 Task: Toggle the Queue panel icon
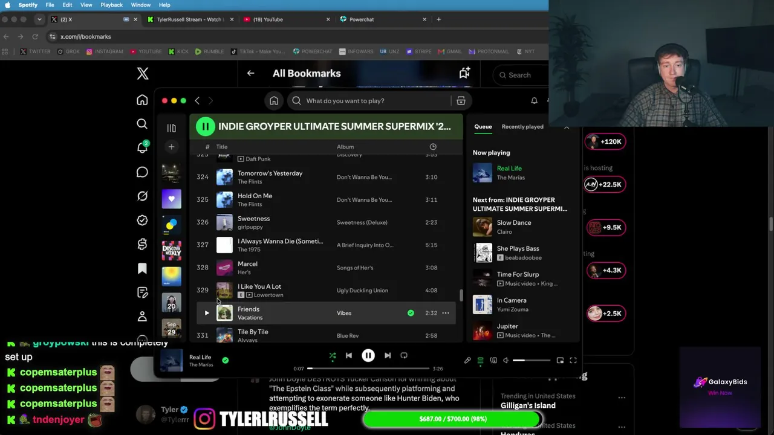pyautogui.click(x=480, y=361)
